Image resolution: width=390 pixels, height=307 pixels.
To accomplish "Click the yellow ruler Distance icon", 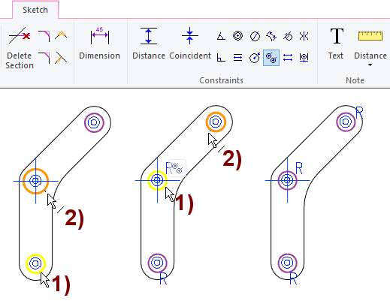I will click(370, 36).
